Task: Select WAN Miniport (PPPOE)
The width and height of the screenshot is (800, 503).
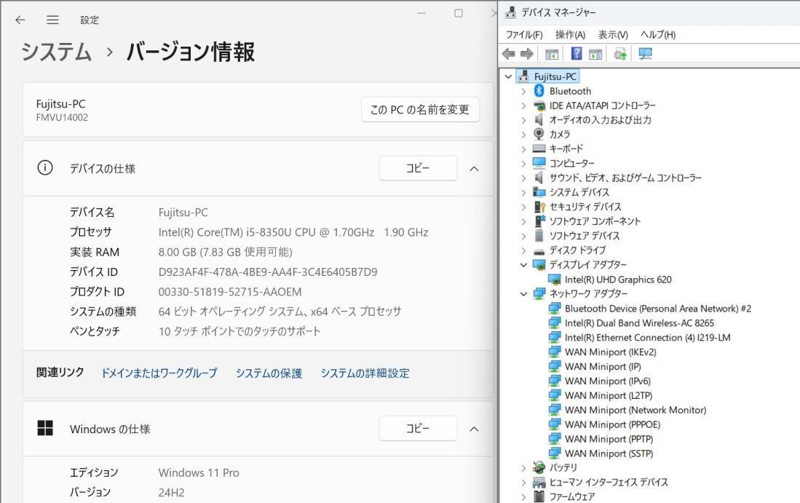Action: [612, 424]
